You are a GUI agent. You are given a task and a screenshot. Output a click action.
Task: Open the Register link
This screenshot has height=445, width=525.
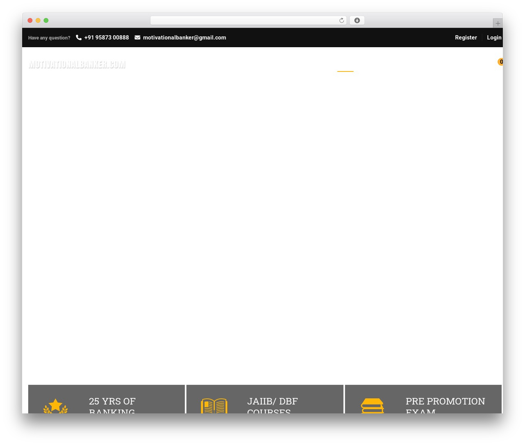(466, 37)
